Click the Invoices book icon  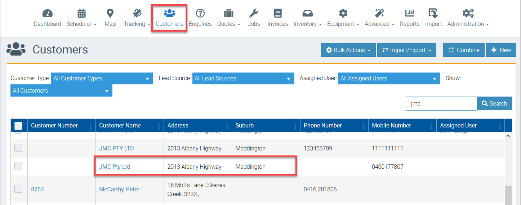pyautogui.click(x=277, y=14)
